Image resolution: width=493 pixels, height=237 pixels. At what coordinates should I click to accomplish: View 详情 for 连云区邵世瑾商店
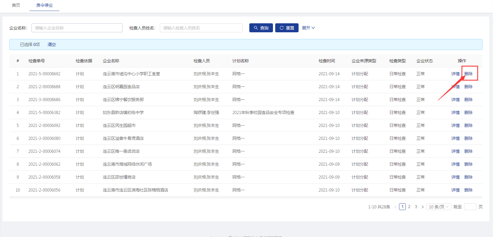pos(455,177)
